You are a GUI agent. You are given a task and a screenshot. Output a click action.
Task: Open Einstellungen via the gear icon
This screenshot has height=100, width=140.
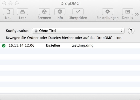point(108,12)
